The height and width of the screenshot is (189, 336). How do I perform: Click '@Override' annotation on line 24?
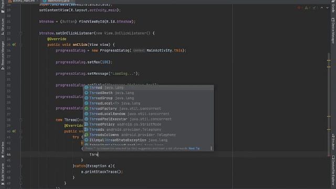[57, 39]
